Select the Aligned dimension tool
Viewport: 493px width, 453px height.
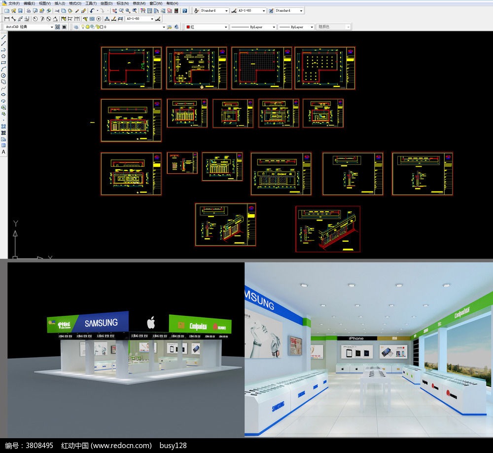click(x=13, y=19)
